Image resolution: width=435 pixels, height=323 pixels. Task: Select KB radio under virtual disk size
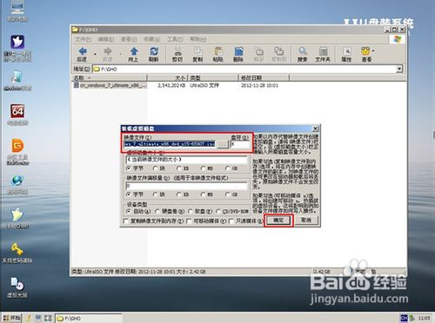[180, 168]
